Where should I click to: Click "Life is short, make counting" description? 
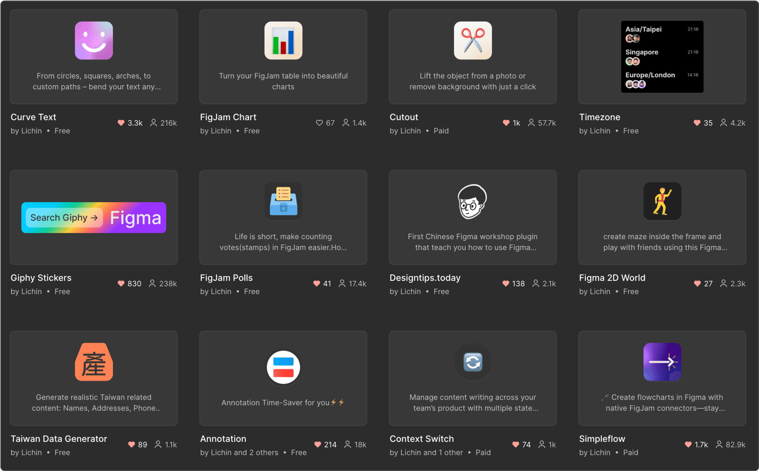point(283,242)
